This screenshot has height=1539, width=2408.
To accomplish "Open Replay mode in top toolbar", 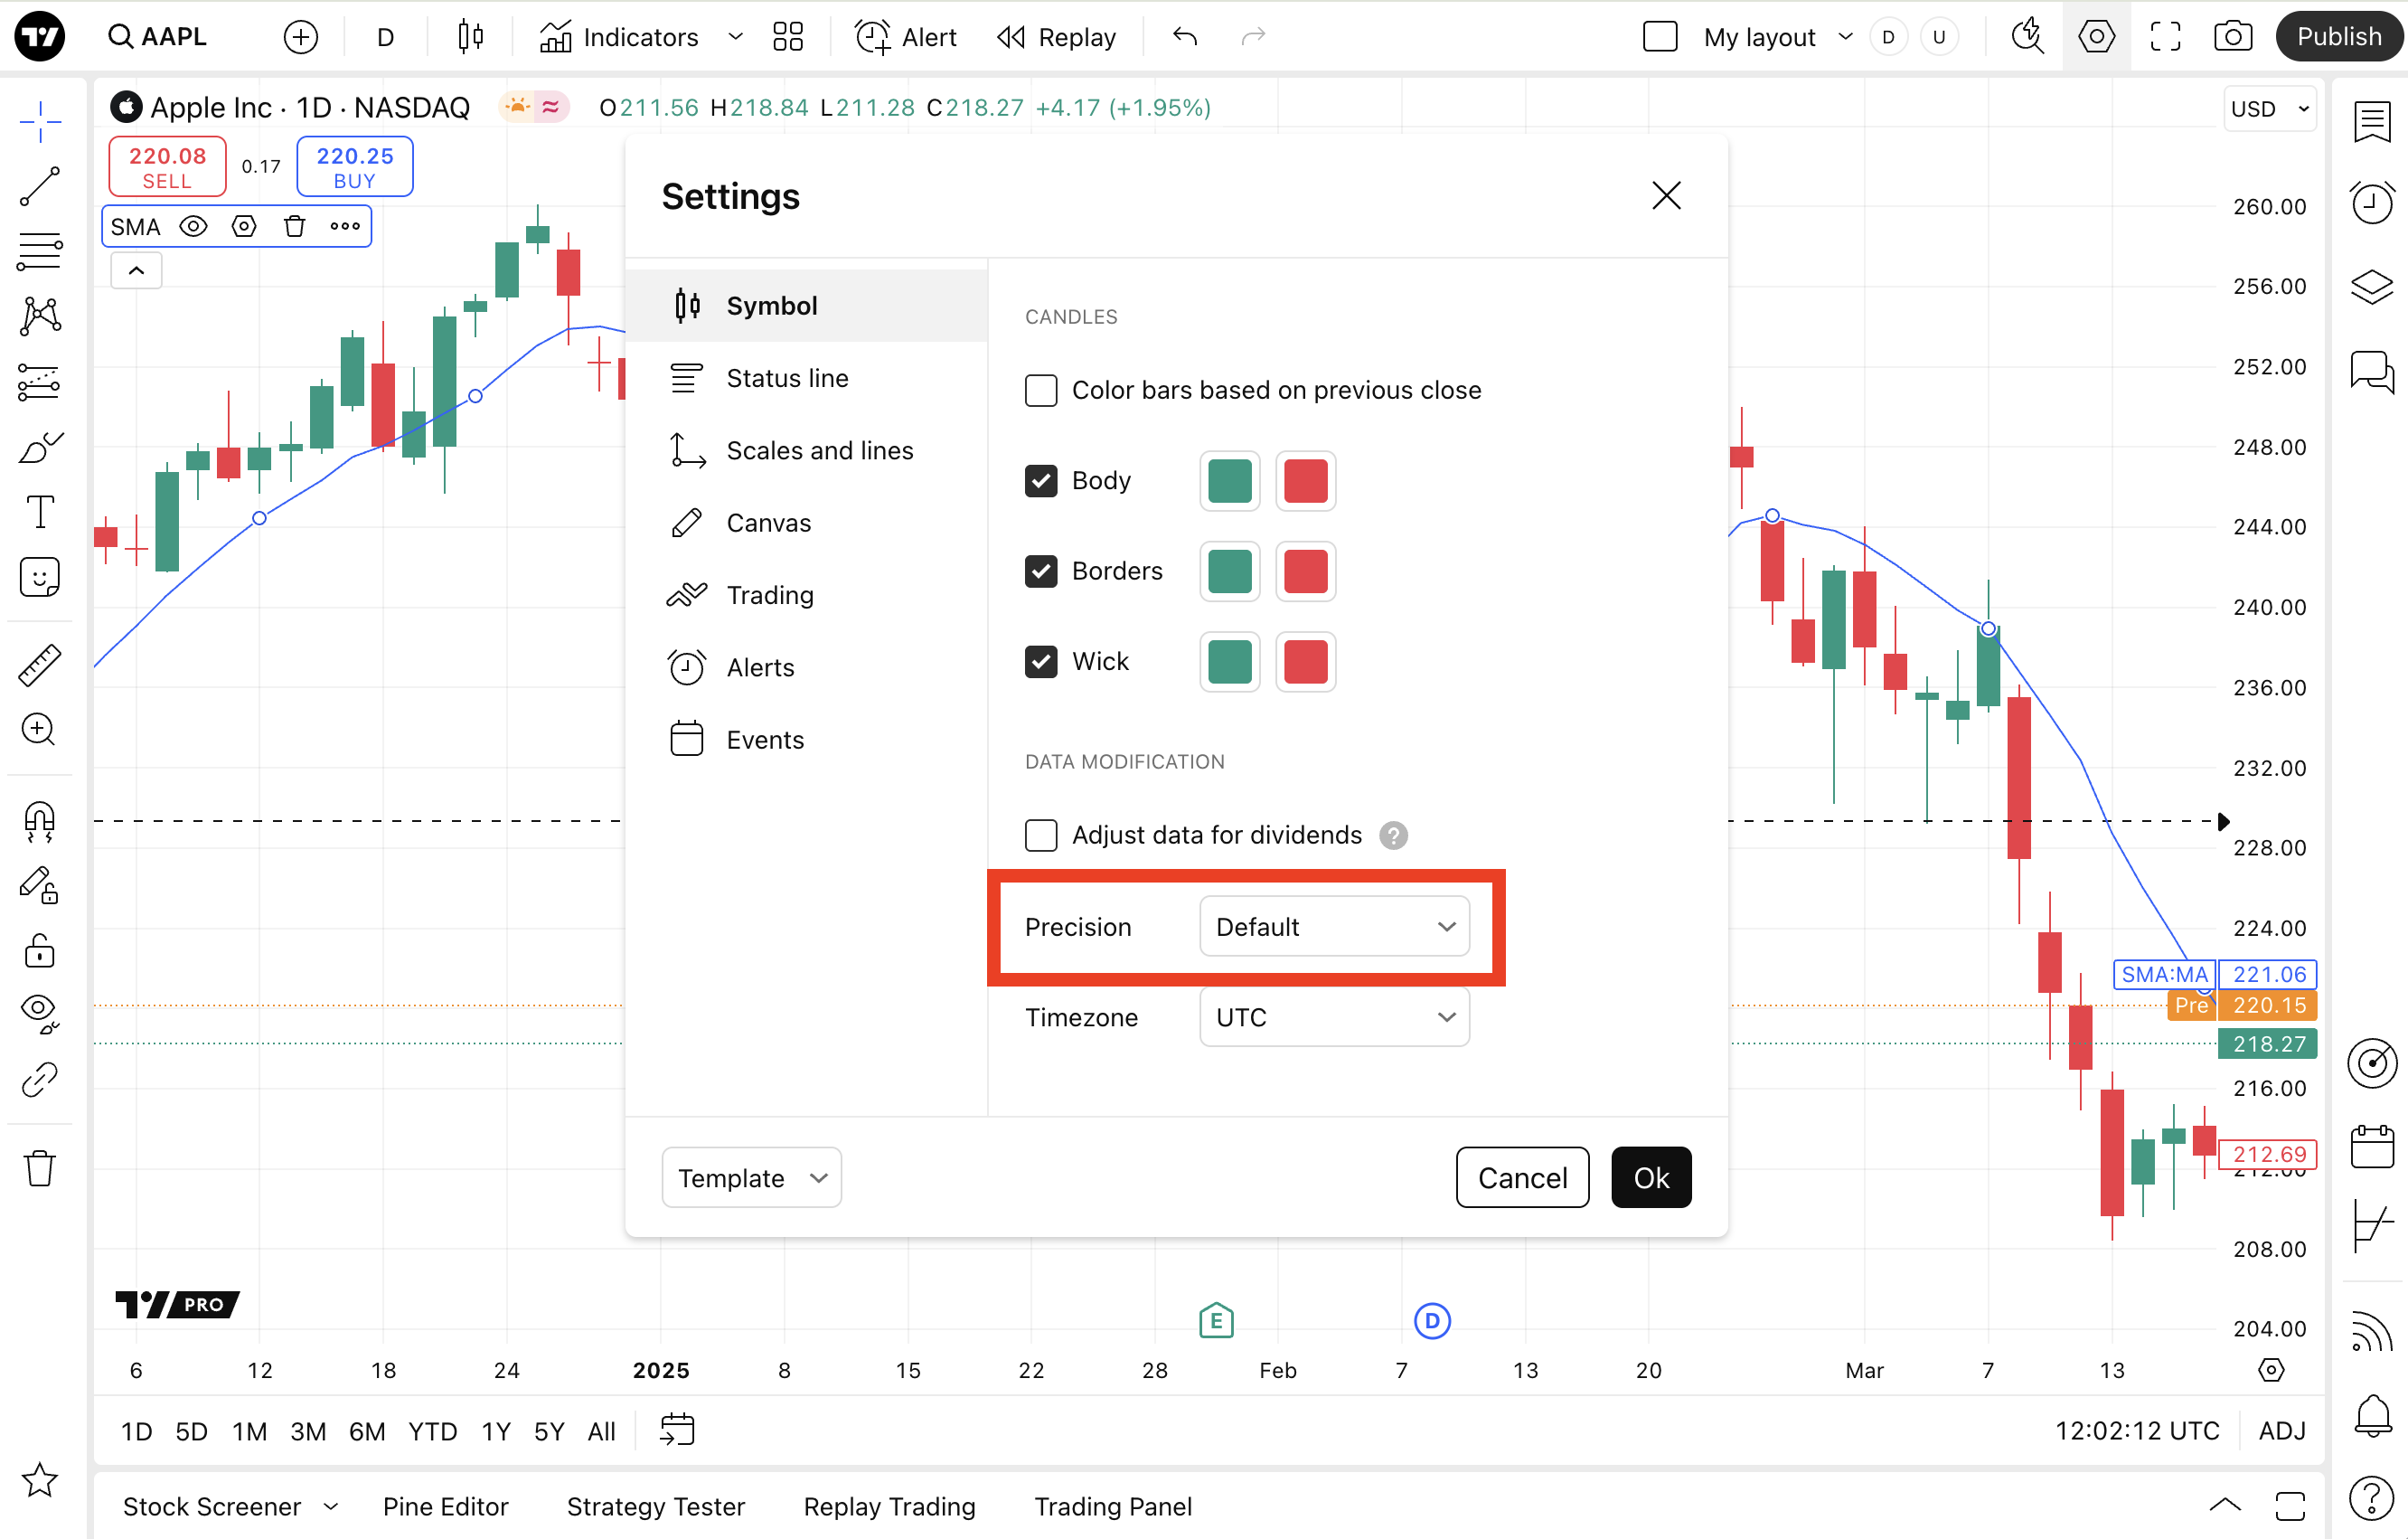I will pos(1057,37).
